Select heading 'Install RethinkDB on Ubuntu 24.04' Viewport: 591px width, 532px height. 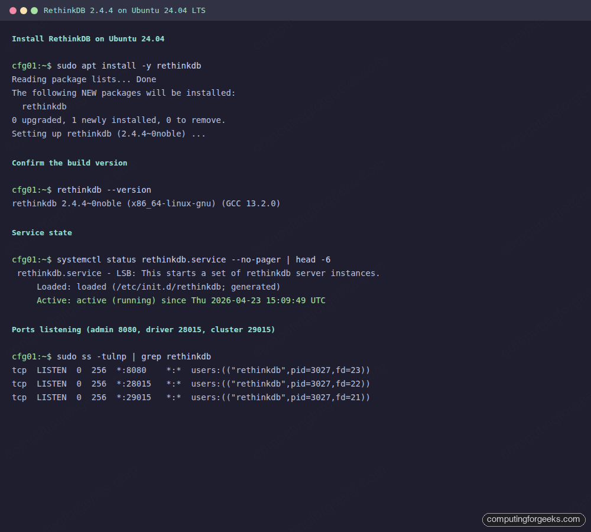pyautogui.click(x=88, y=39)
